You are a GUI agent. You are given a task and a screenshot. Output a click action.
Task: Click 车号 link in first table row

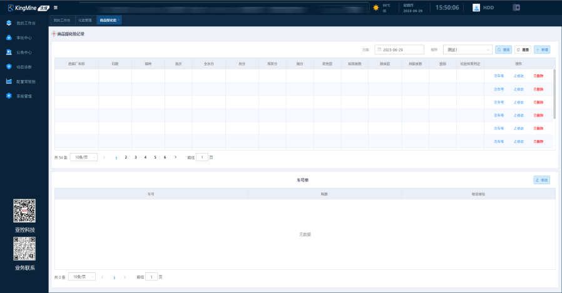[499, 76]
